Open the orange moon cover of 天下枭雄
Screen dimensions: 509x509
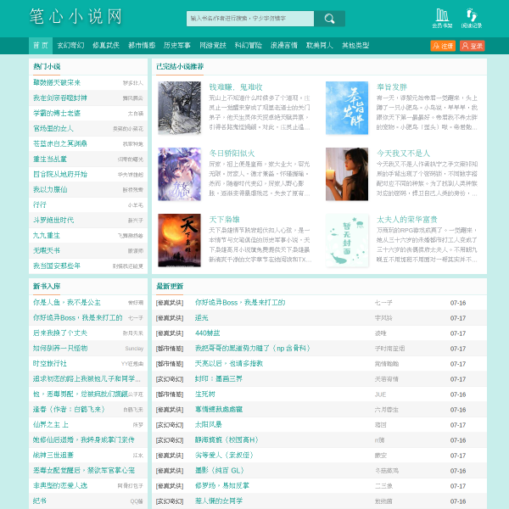pyautogui.click(x=179, y=240)
